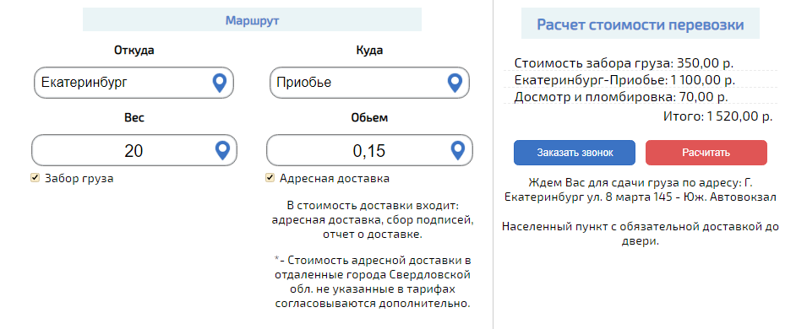The image size is (807, 329).
Task: Click the location pin in the Откуда field
Action: tap(220, 83)
